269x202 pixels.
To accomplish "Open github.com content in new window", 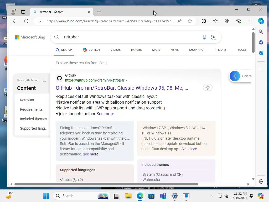I will point(44,80).
